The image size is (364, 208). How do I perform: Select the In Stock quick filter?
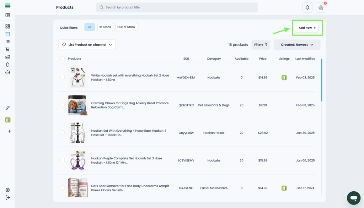click(x=105, y=27)
